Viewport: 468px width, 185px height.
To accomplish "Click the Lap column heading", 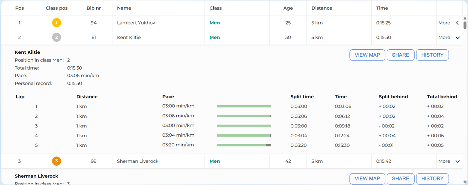I will 20,97.
